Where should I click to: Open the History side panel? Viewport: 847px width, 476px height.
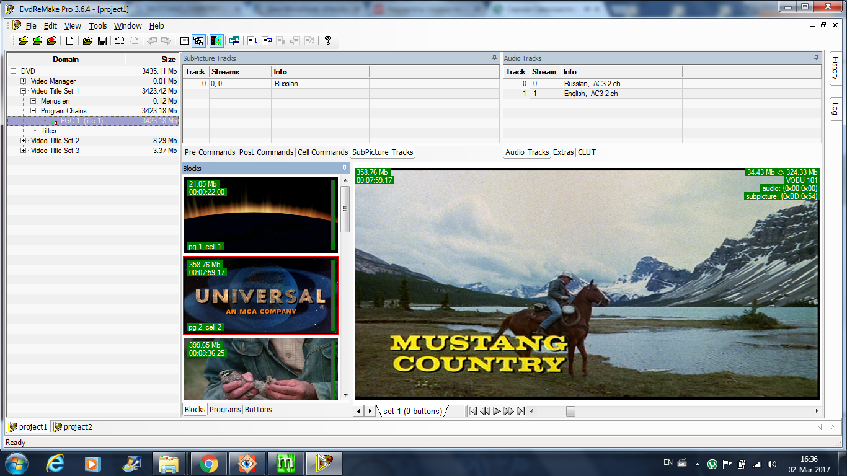pos(835,68)
